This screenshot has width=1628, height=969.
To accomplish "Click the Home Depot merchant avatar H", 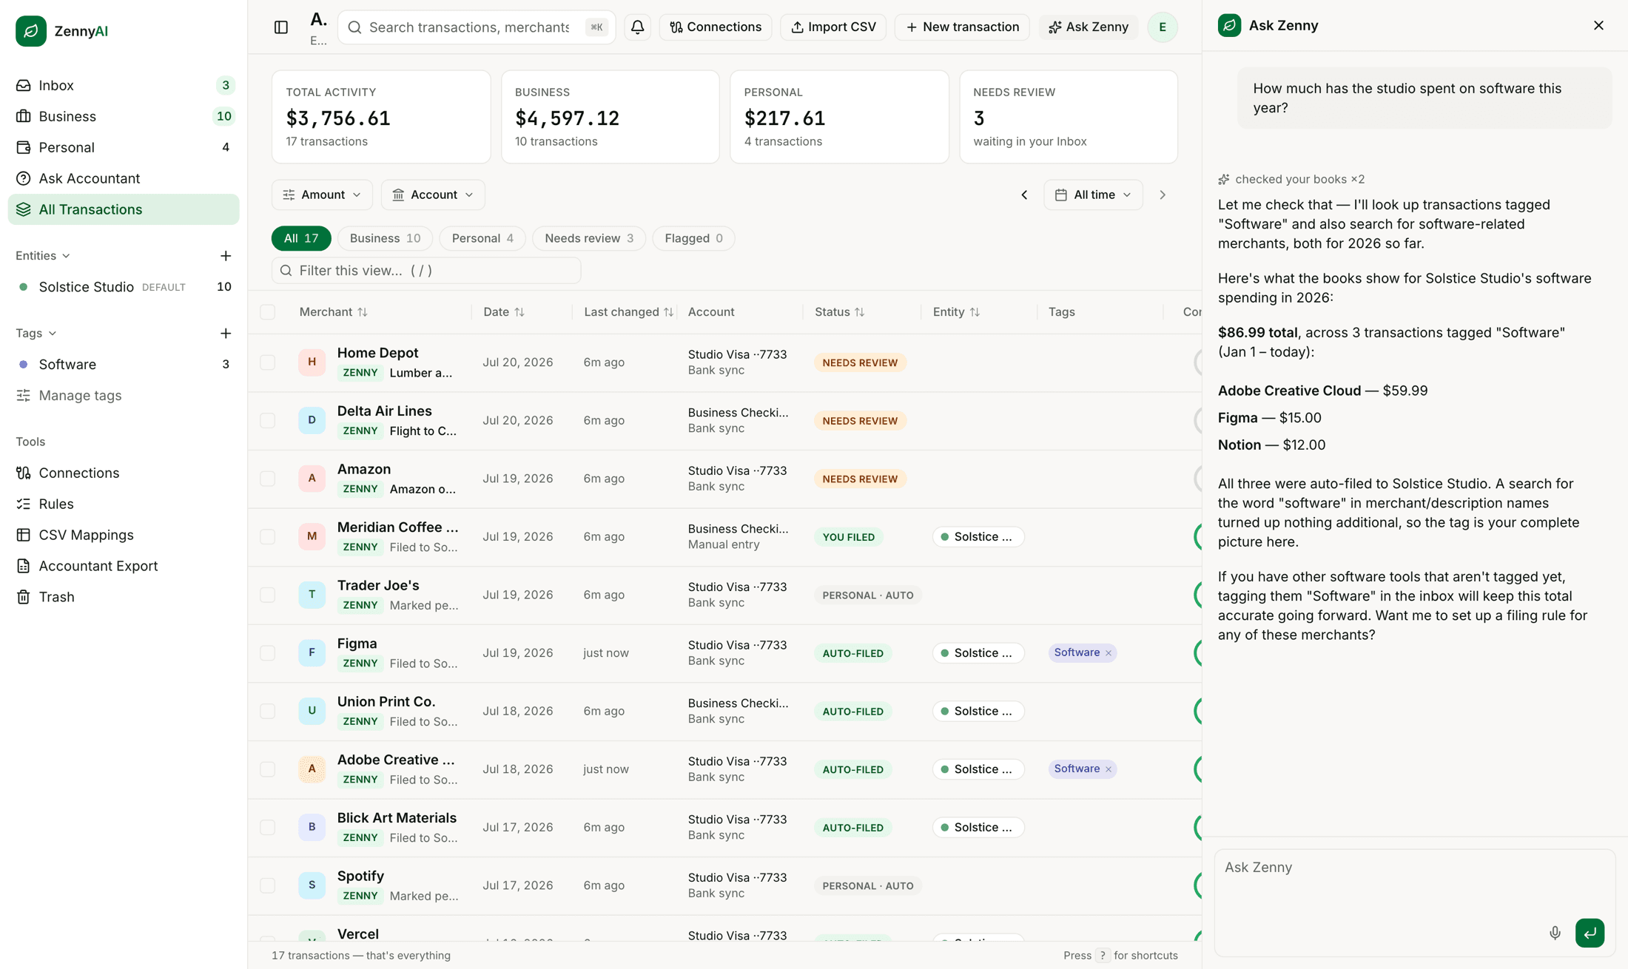I will coord(312,362).
